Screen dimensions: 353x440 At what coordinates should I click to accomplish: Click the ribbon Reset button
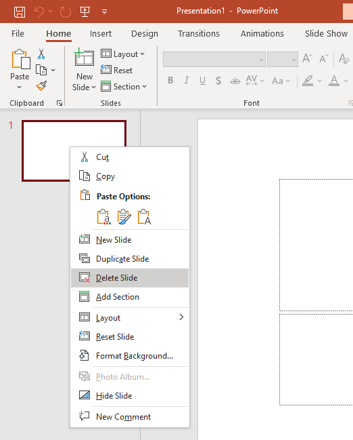[x=117, y=70]
